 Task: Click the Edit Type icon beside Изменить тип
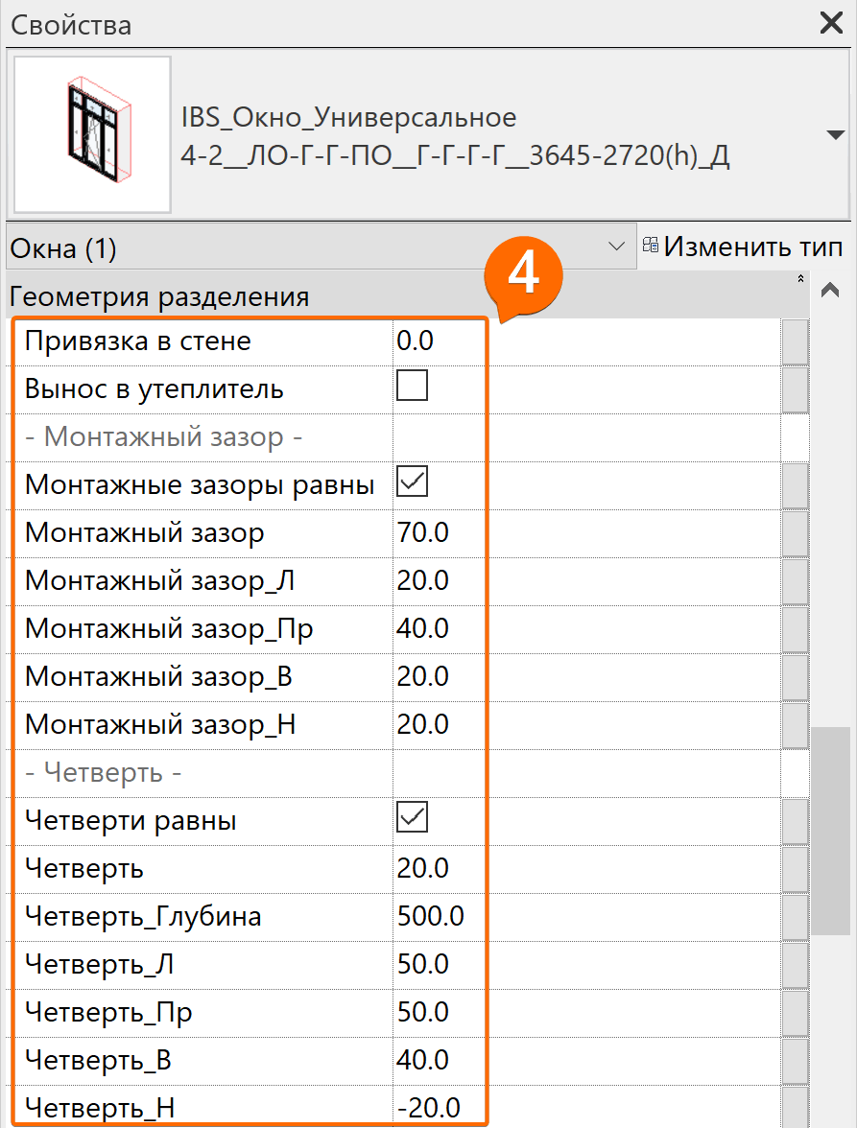(651, 246)
